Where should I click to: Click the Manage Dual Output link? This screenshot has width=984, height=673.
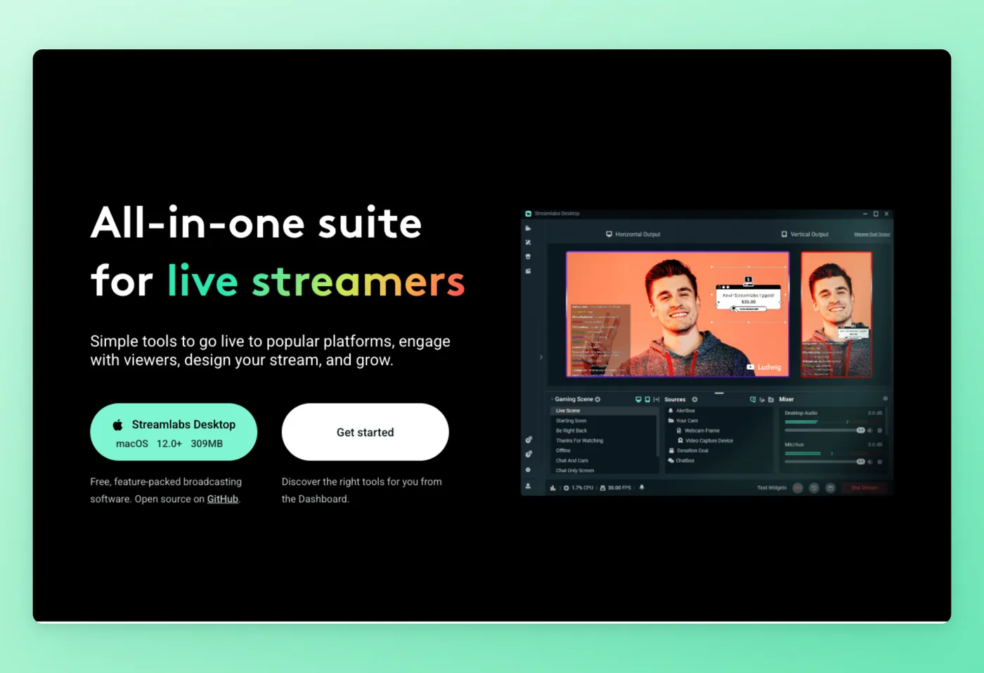point(872,234)
